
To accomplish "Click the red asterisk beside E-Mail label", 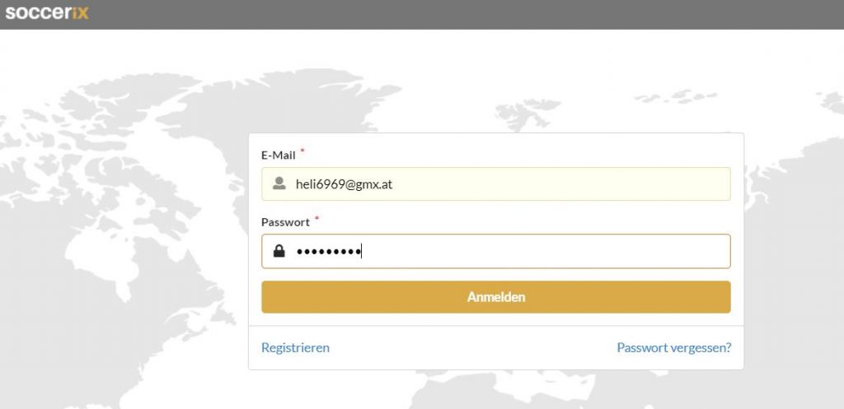I will click(302, 151).
